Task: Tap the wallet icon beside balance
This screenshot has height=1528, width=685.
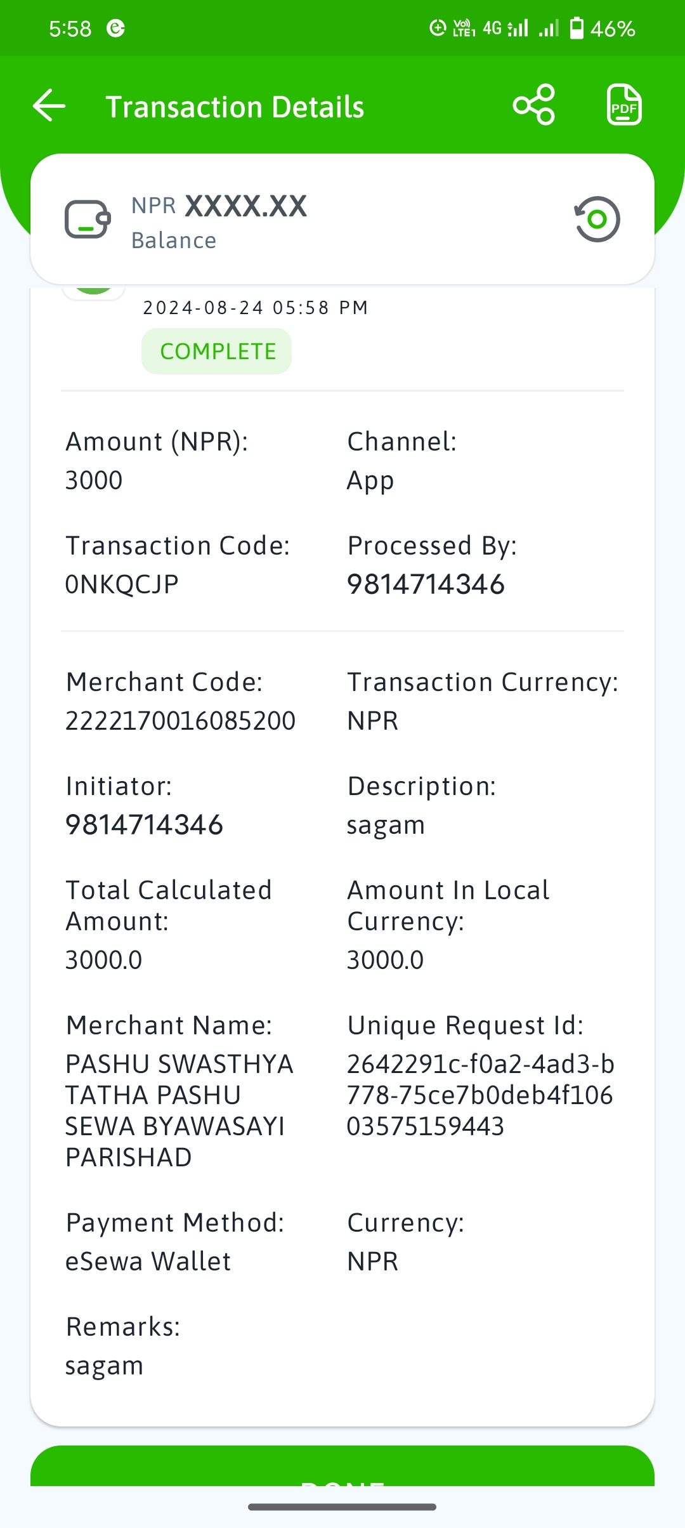Action: coord(88,220)
